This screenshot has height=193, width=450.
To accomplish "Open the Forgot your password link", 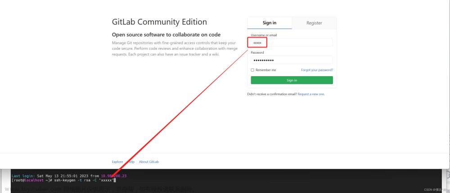I will [x=317, y=70].
